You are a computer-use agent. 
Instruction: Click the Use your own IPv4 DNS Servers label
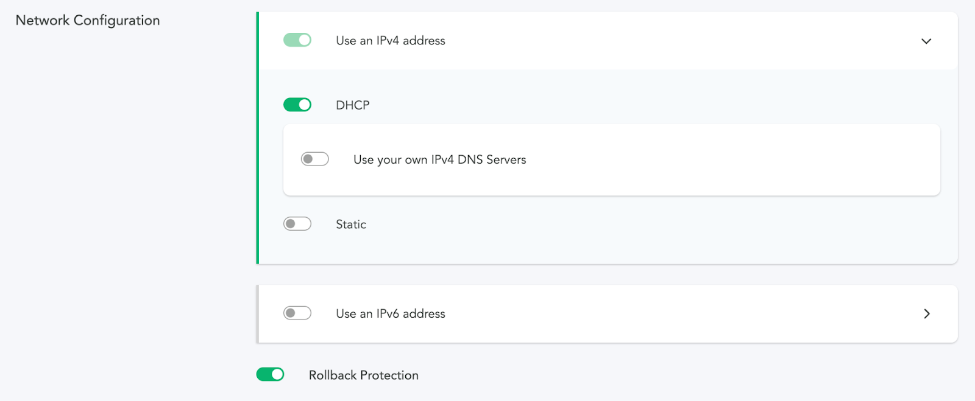[439, 160]
